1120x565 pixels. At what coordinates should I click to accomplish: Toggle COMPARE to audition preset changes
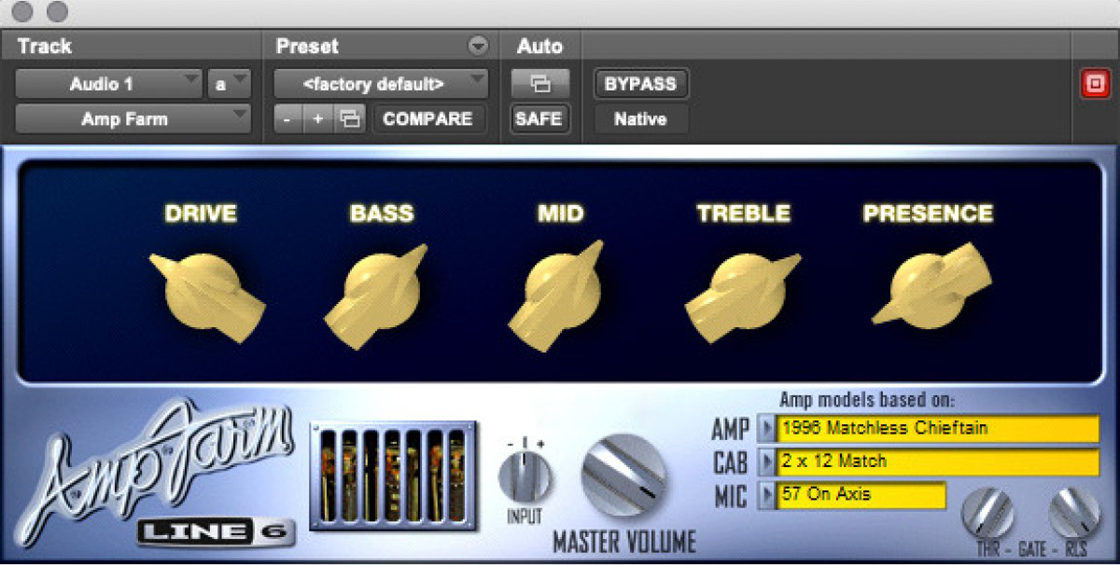coord(429,119)
